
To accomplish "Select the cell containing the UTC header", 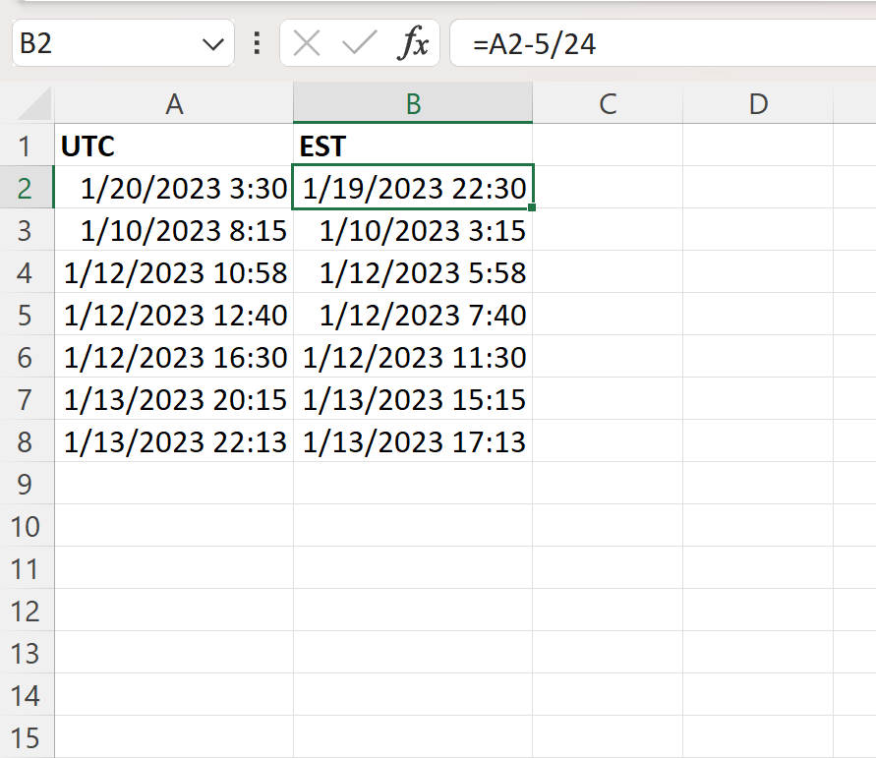I will point(174,145).
